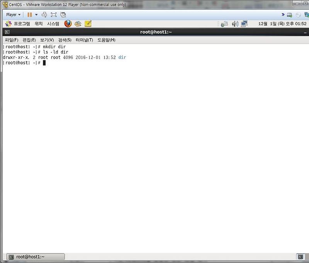Click the CD/DVD drive device icon

pyautogui.click(x=298, y=15)
